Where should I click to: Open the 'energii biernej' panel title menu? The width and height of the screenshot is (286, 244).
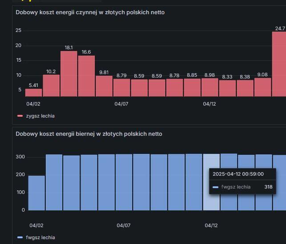pyautogui.click(x=89, y=134)
